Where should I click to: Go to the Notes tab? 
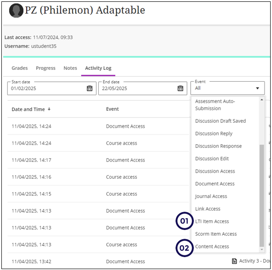[70, 68]
